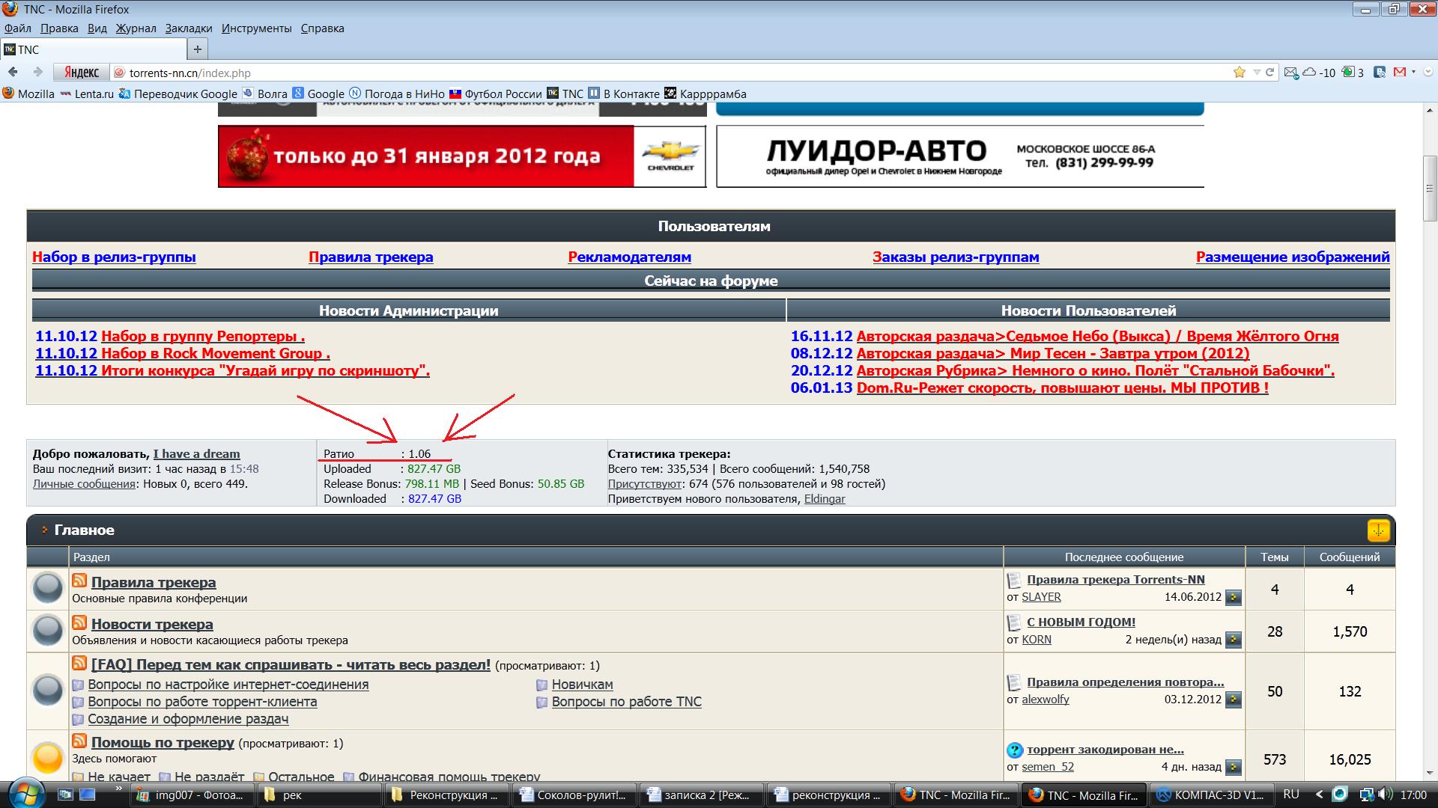The width and height of the screenshot is (1438, 808).
Task: Click the Chevrolet ad banner
Action: tap(461, 156)
